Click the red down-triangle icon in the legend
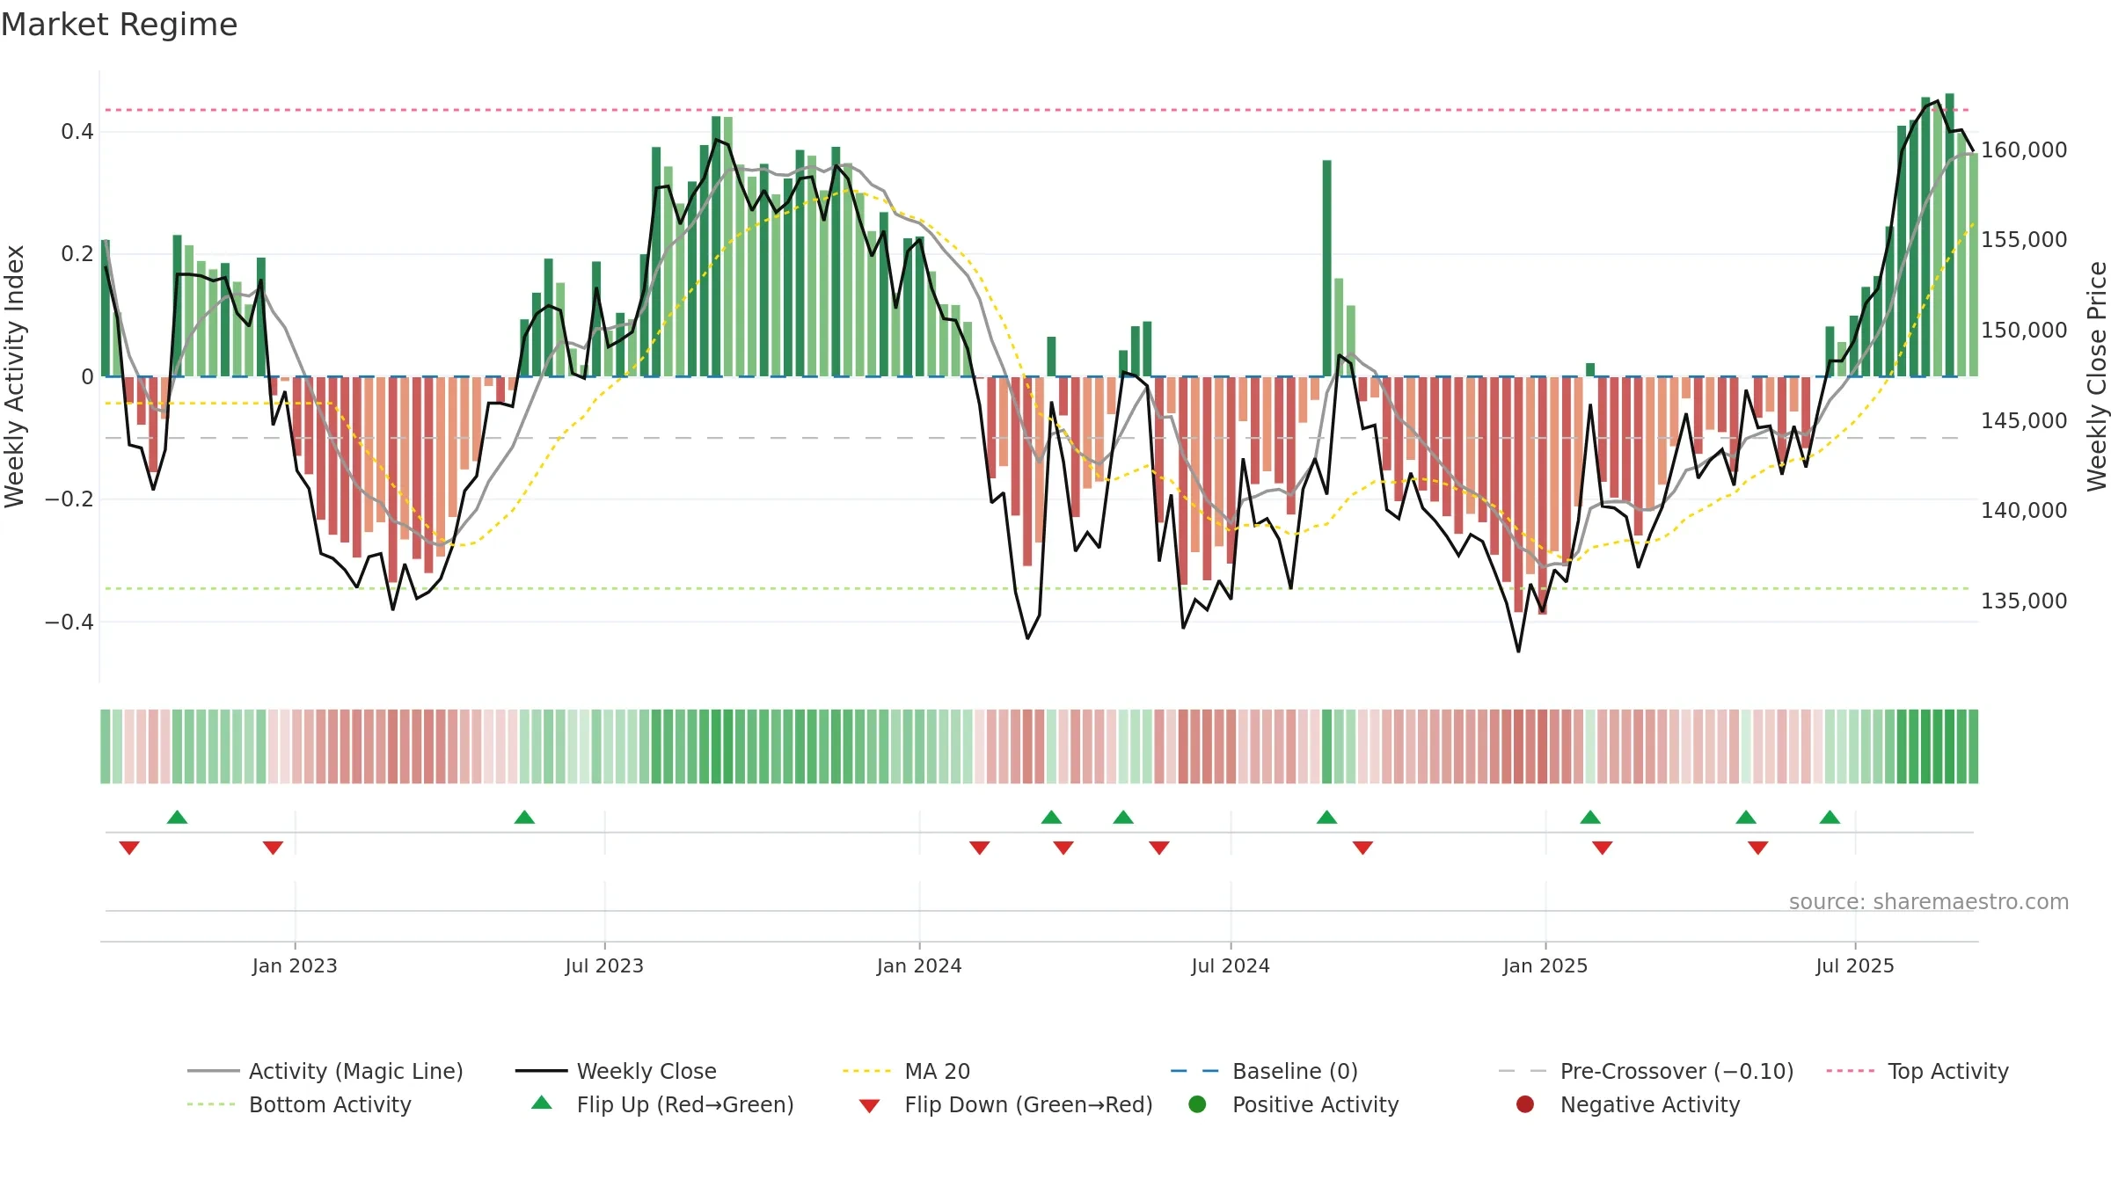The image size is (2111, 1187). pos(869,1106)
